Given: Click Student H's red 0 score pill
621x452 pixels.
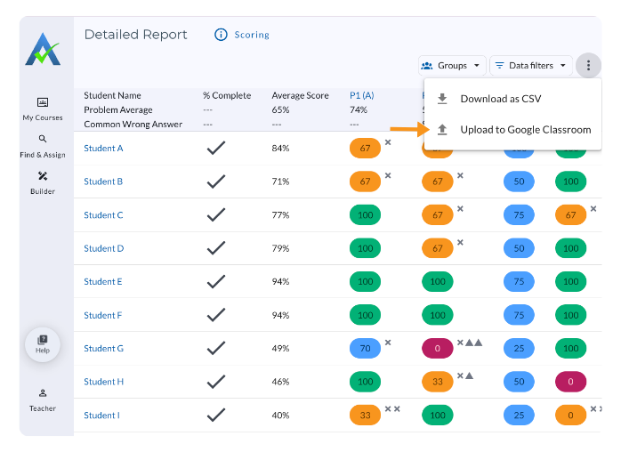Looking at the screenshot, I should click(570, 382).
